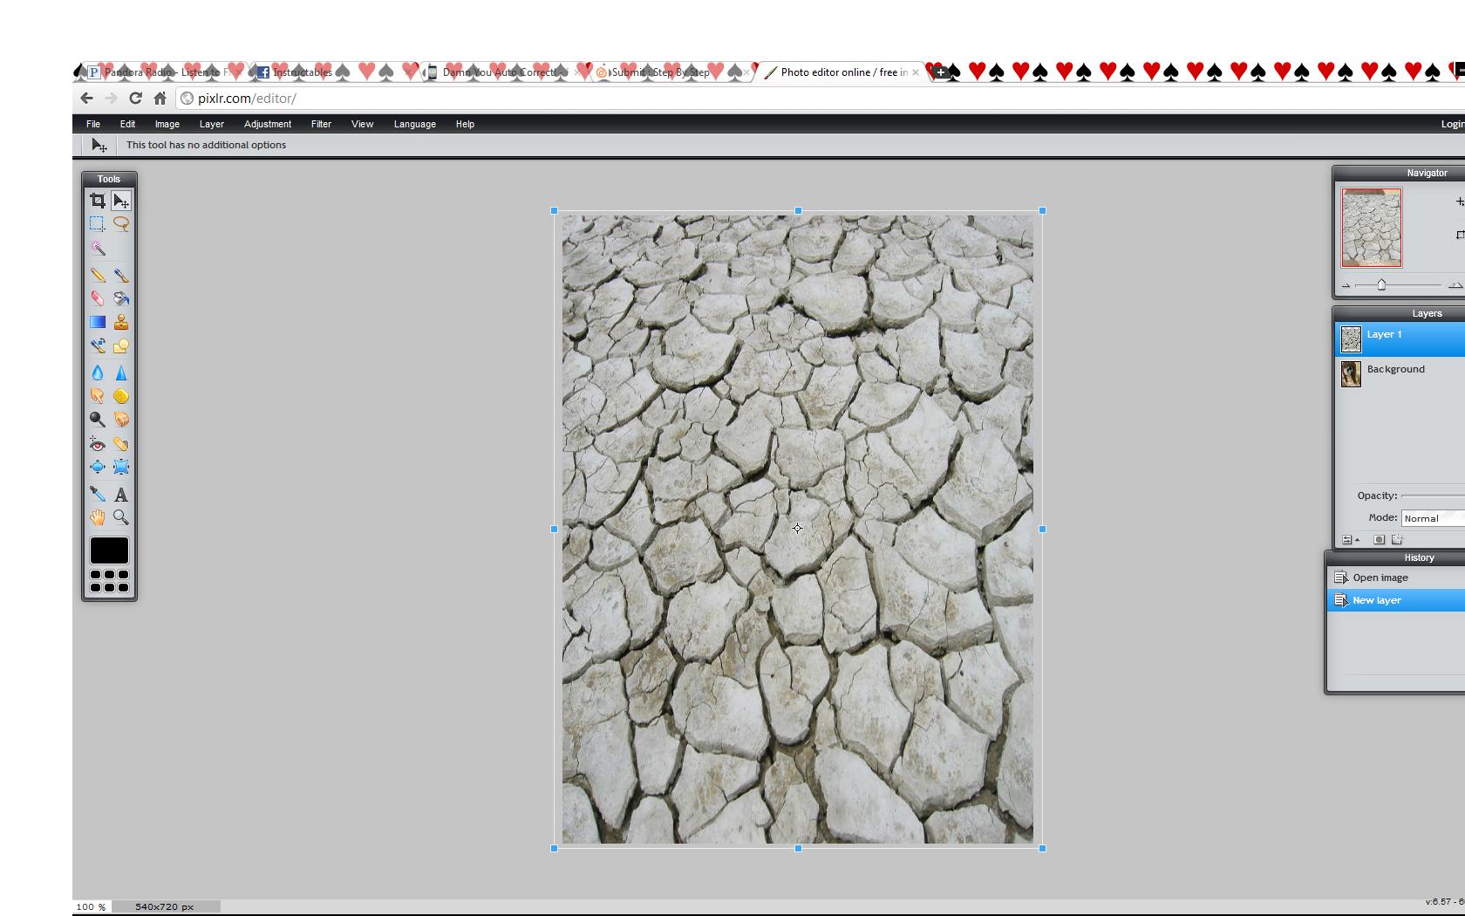Image resolution: width=1465 pixels, height=916 pixels.
Task: Click the Navigator zoom slider handle
Action: coord(1381,285)
